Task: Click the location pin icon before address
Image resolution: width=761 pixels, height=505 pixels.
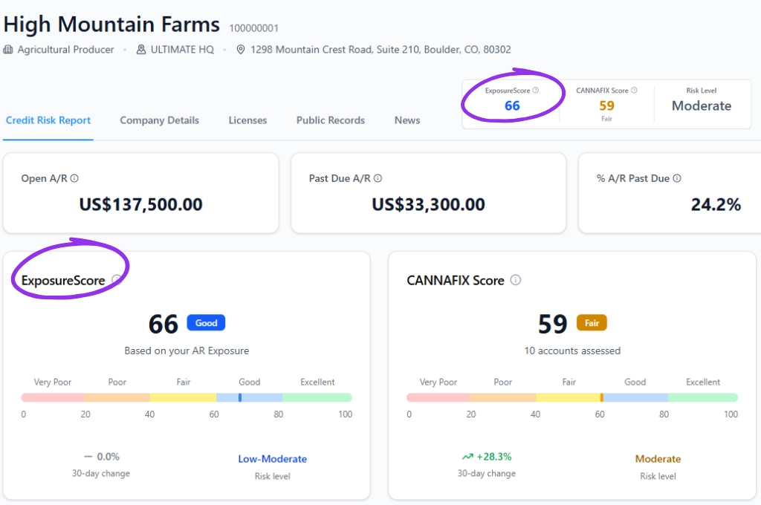Action: point(240,50)
